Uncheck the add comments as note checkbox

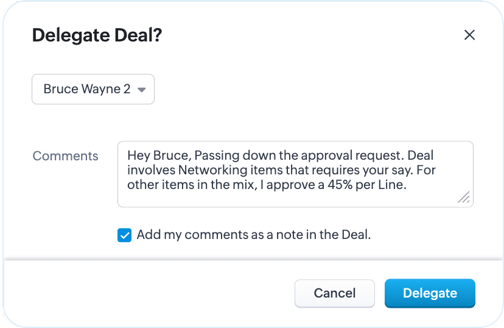click(124, 235)
